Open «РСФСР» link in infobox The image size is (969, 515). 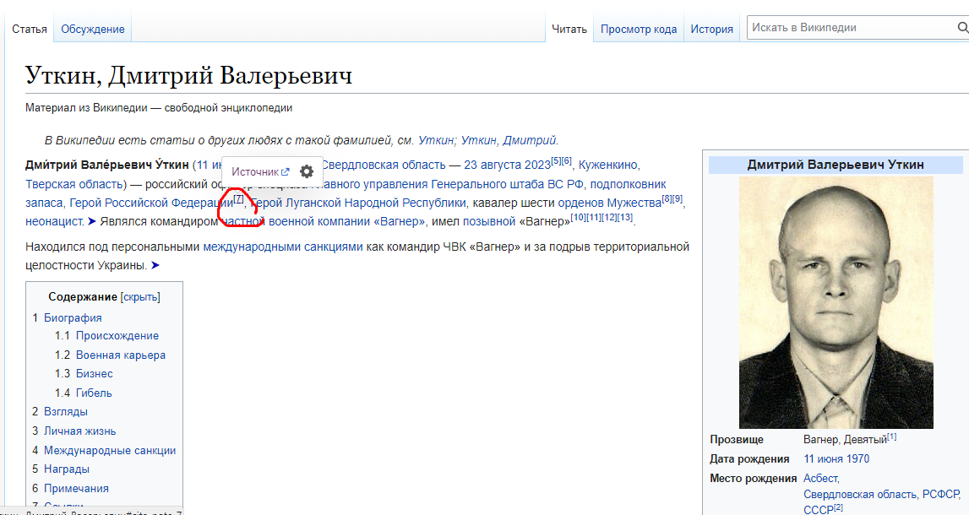pyautogui.click(x=940, y=495)
